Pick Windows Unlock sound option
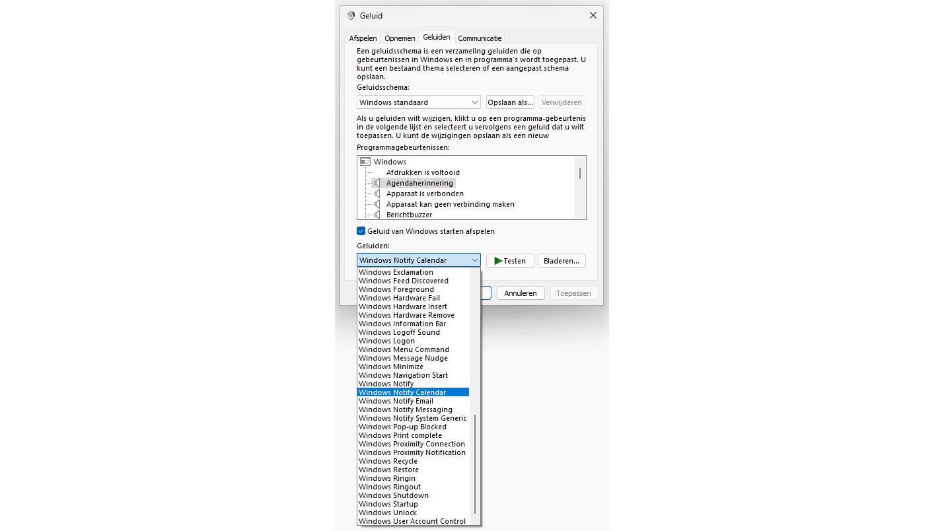Image resolution: width=944 pixels, height=531 pixels. click(414, 513)
